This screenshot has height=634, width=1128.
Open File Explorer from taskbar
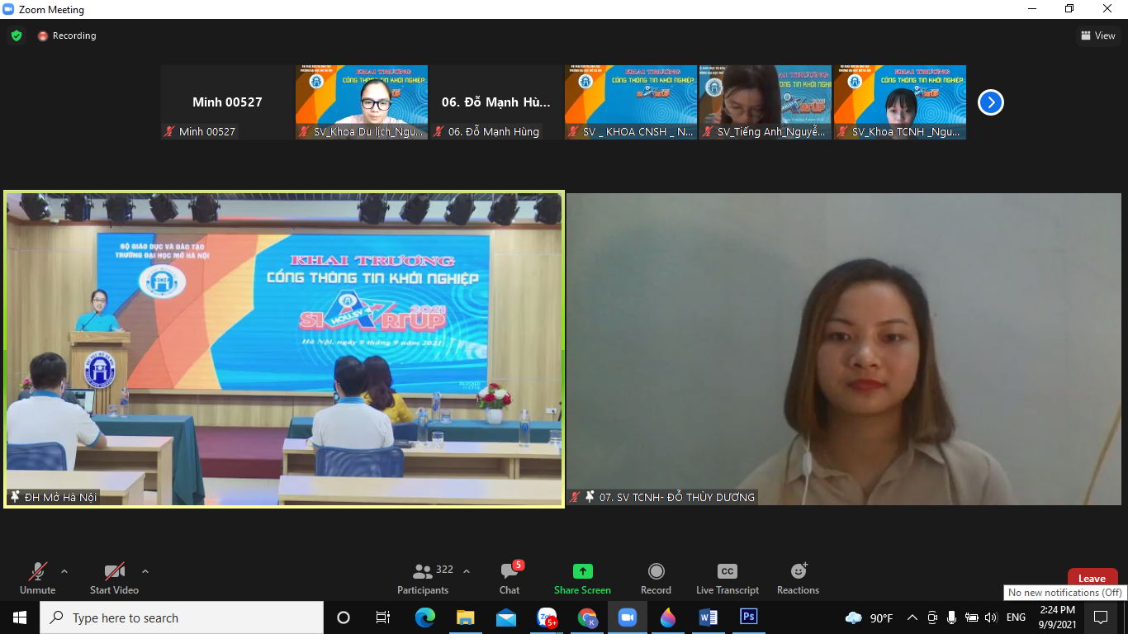tap(466, 617)
